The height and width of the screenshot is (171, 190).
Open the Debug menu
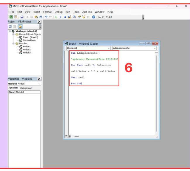click(x=58, y=12)
